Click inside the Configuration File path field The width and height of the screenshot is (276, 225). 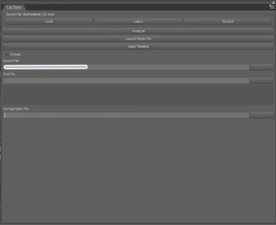[124, 115]
